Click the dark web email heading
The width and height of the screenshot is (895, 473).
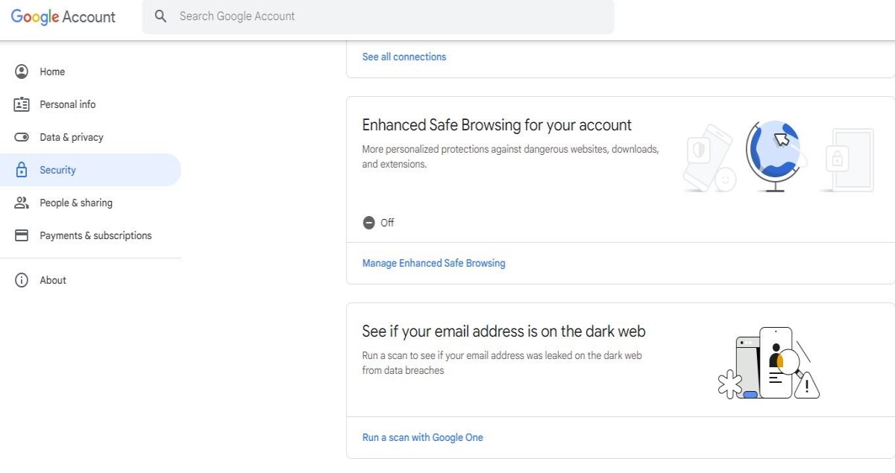[503, 331]
